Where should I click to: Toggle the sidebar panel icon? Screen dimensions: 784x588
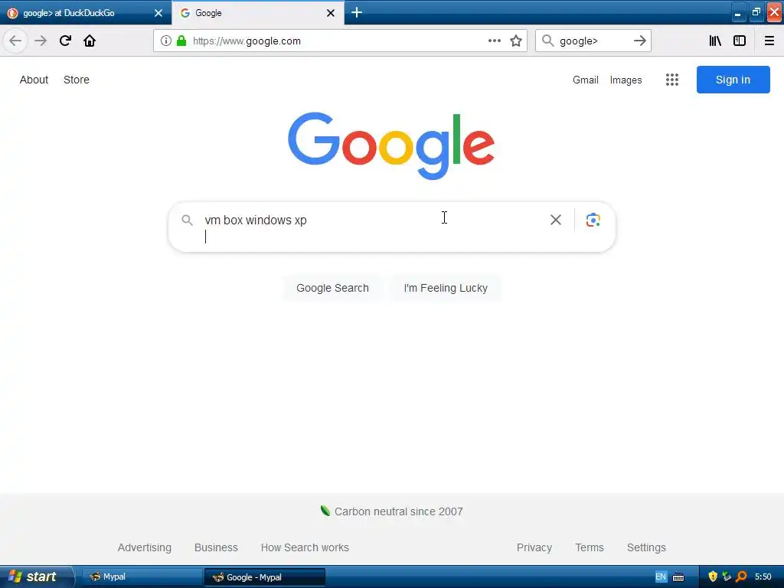pos(740,41)
